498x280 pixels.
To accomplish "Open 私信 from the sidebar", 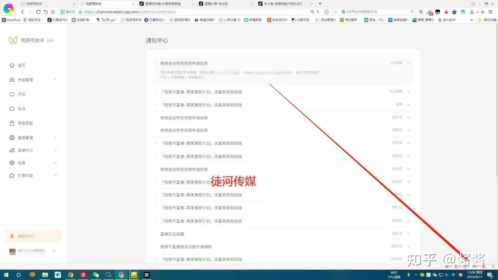I will tap(22, 108).
